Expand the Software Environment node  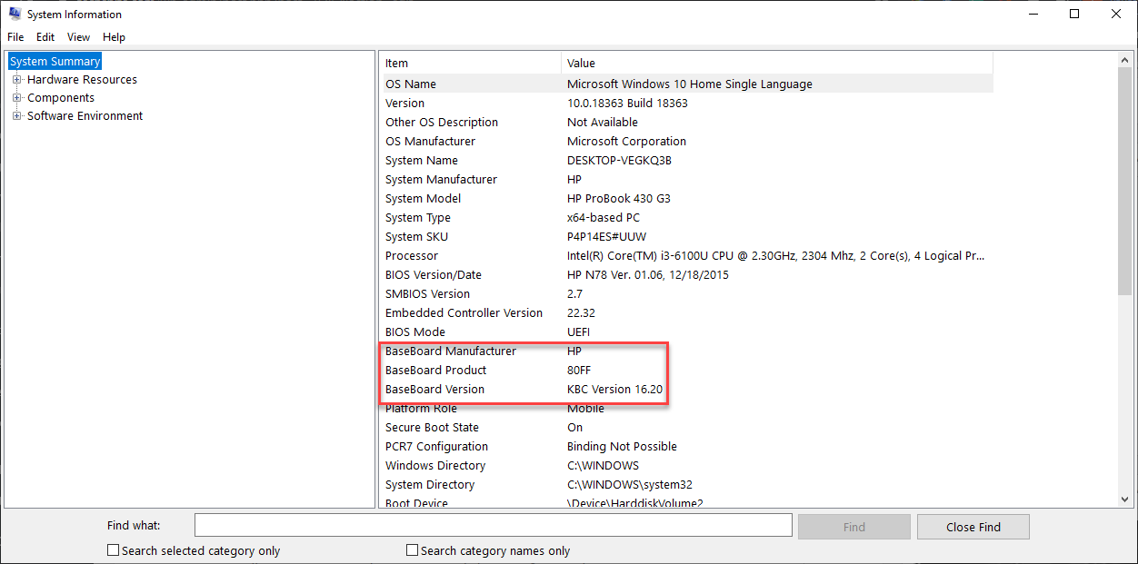pyautogui.click(x=16, y=116)
